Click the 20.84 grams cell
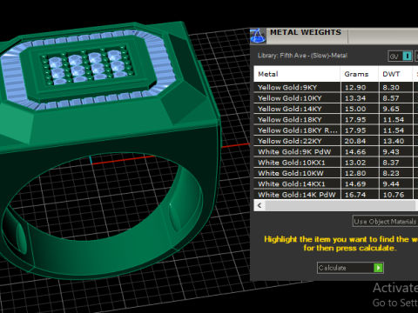 [x=360, y=141]
